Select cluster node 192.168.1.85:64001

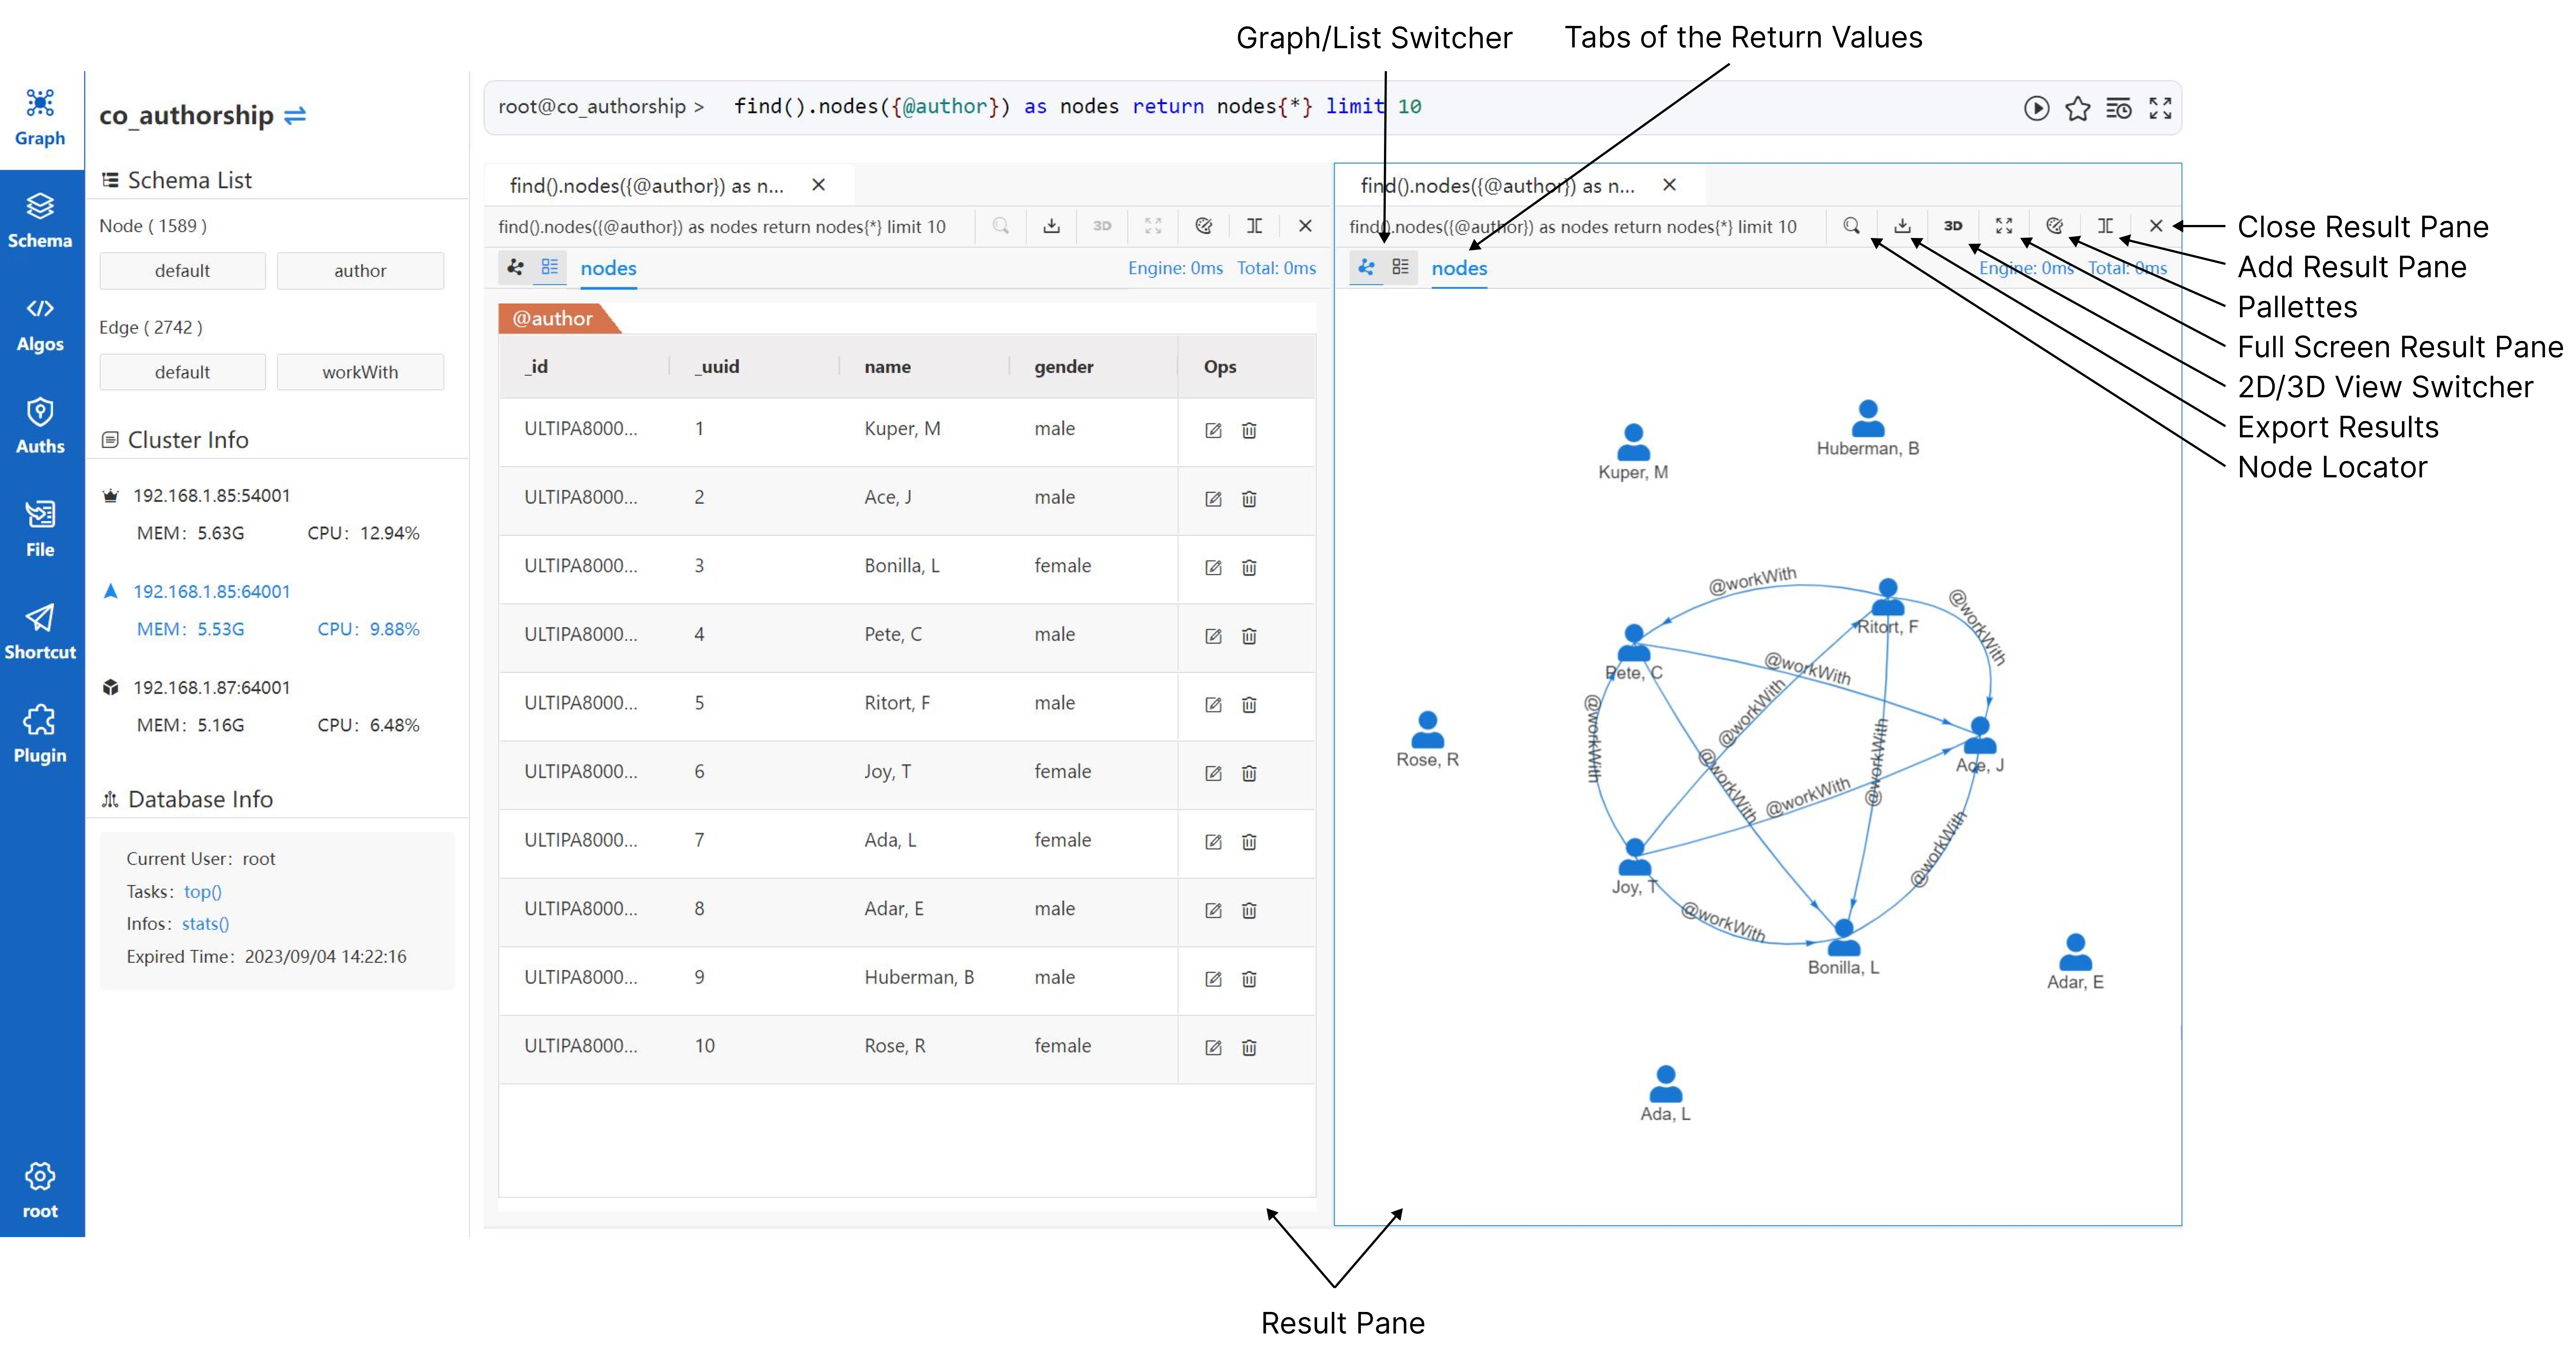point(212,592)
